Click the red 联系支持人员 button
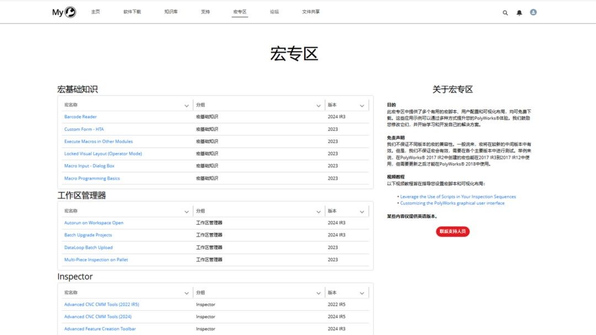The image size is (596, 335). 453,232
